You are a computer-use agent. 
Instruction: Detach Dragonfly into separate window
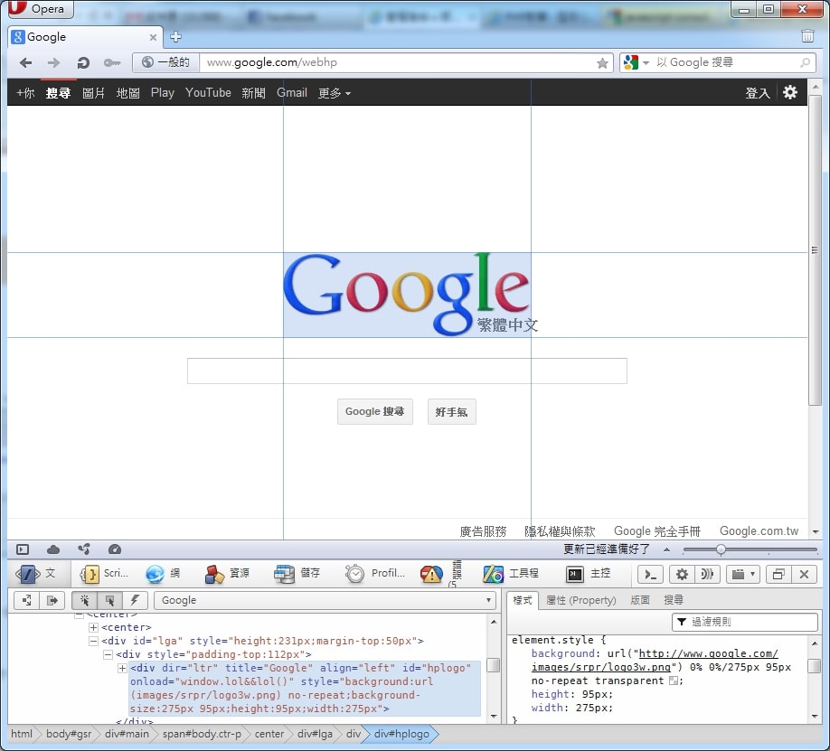778,574
